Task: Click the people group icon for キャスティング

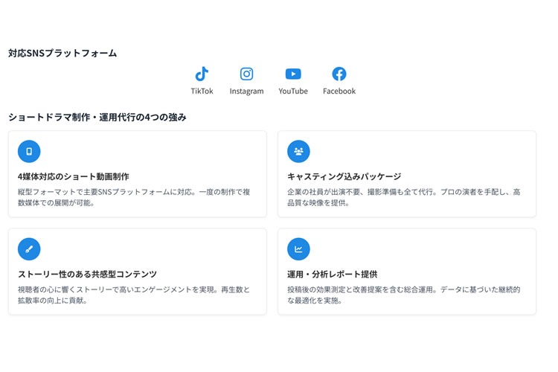Action: 298,151
